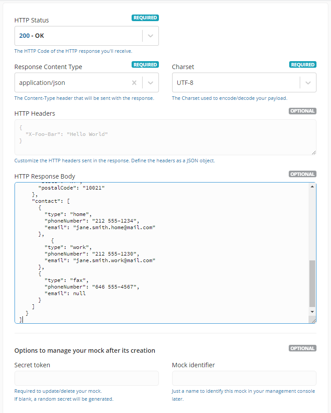Click the OPTIONAL badge near mock management options
Viewport: 331px width, 413px height.
[302, 348]
